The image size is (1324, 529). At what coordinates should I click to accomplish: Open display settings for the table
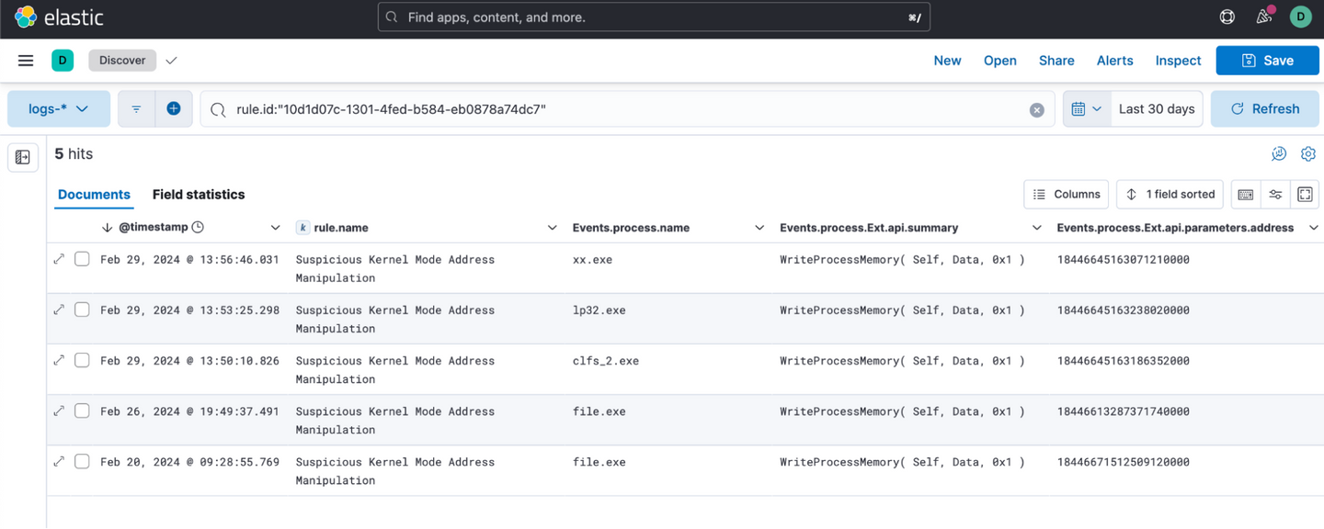pyautogui.click(x=1275, y=194)
